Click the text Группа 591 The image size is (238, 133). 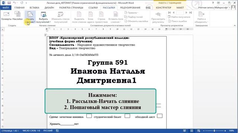(107, 62)
